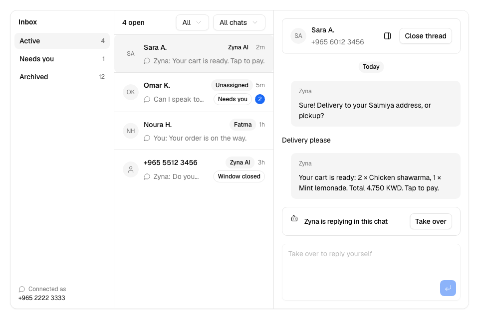Open the Omar K. conversation row
479x319 pixels.
point(194,93)
